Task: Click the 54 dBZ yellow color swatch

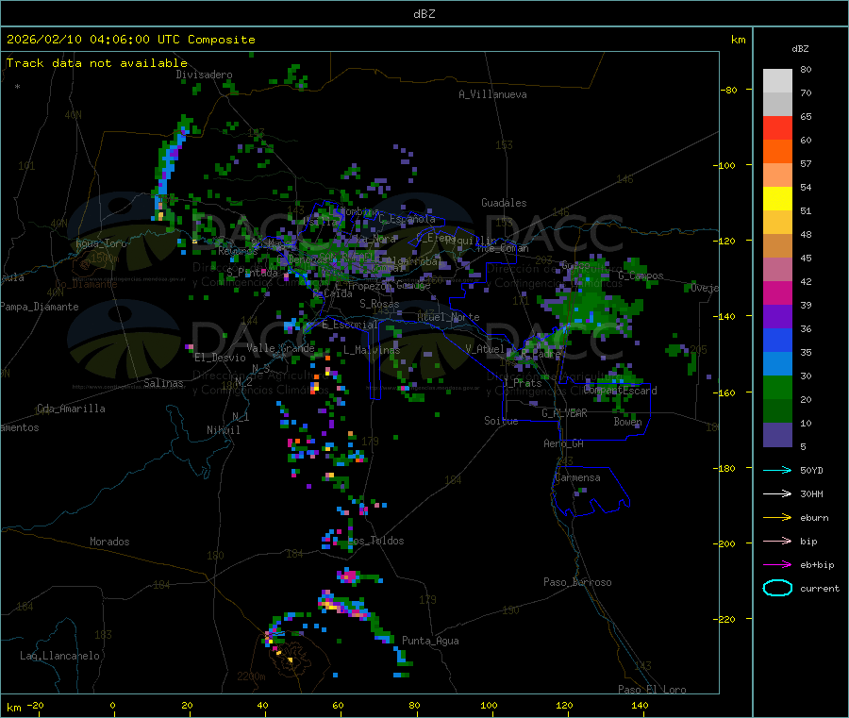Action: (777, 199)
